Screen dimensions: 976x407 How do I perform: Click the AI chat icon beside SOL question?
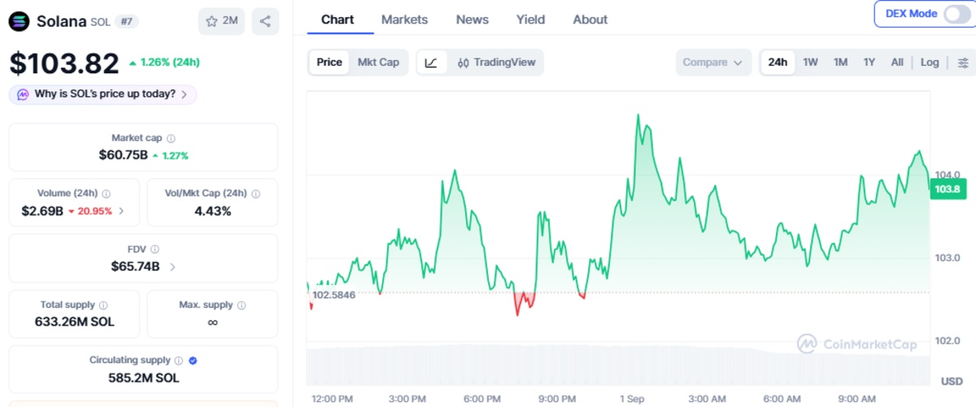point(23,94)
